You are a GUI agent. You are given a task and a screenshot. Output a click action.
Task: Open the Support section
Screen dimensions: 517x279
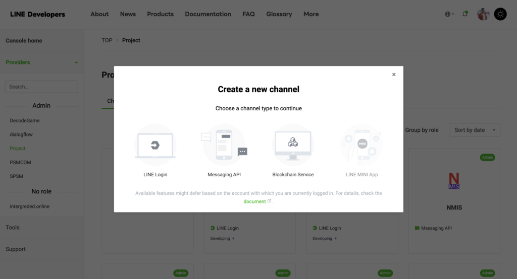pyautogui.click(x=16, y=249)
